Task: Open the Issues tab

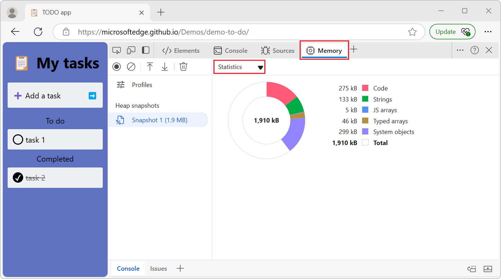Action: [158, 268]
